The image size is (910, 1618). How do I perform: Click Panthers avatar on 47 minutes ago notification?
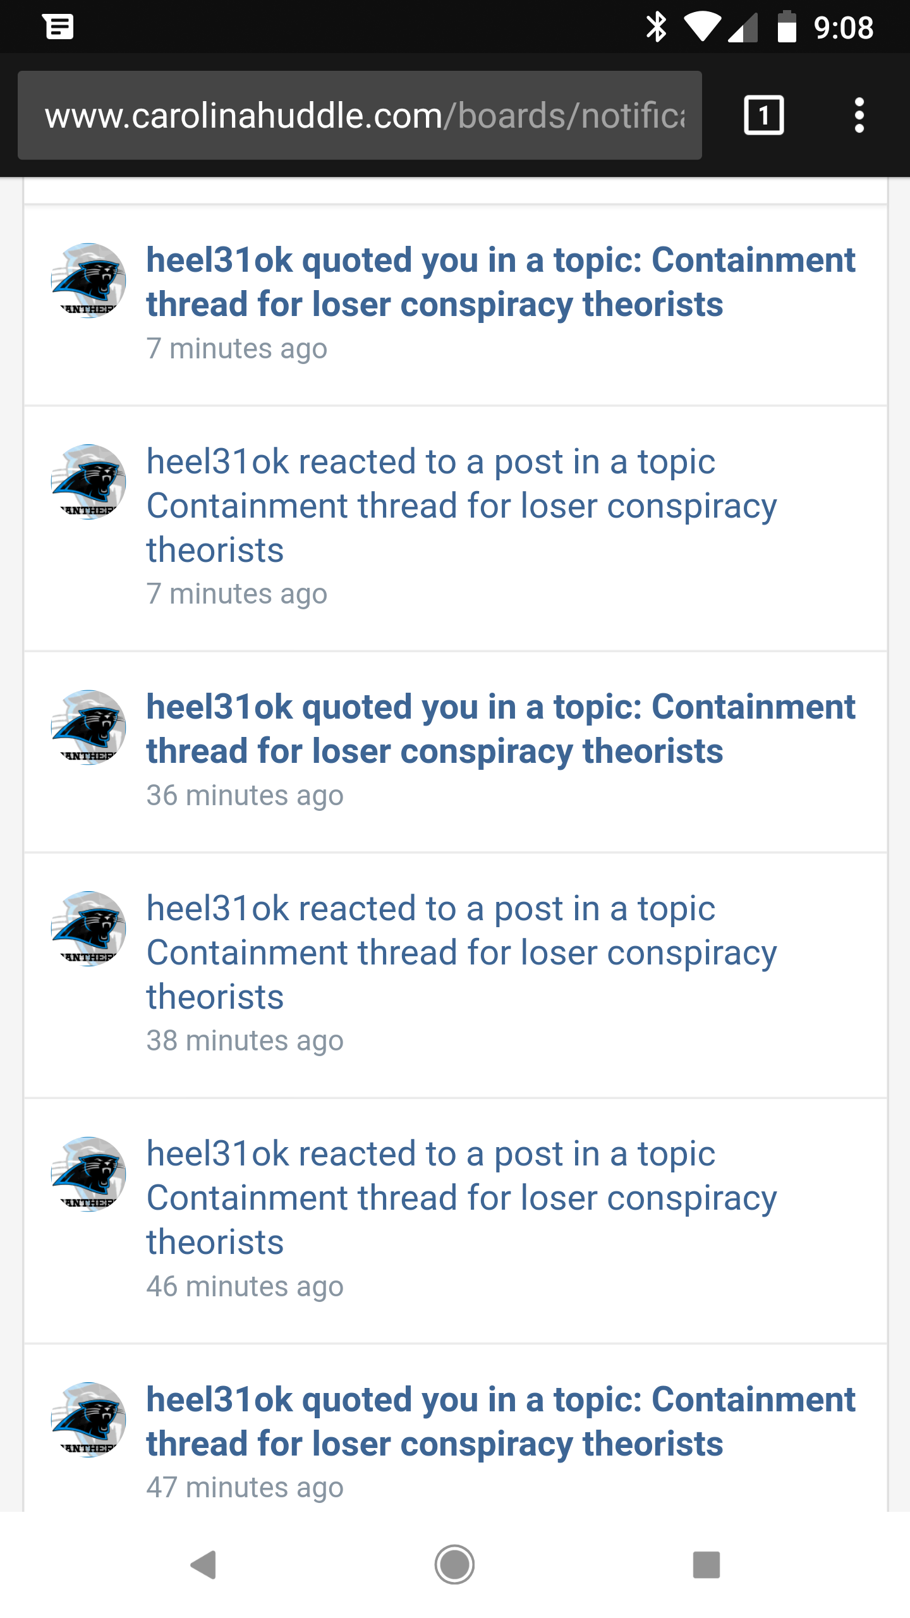(x=88, y=1420)
